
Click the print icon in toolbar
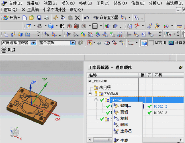[46, 18]
